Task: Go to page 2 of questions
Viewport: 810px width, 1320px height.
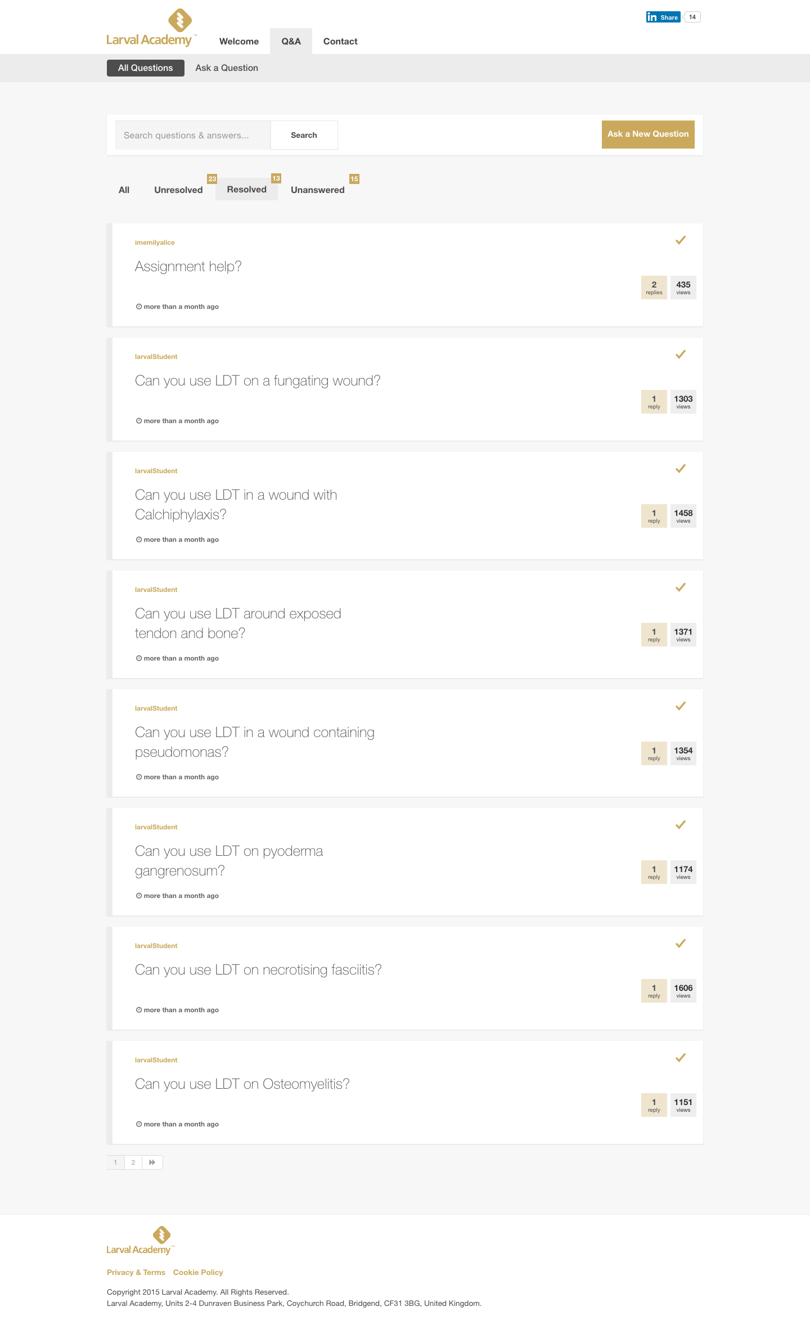Action: pos(133,1162)
